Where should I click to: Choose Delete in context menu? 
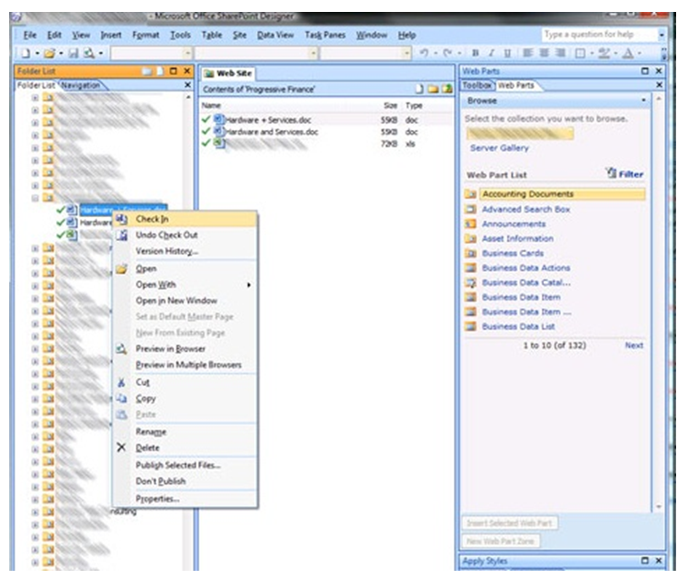tap(185, 448)
